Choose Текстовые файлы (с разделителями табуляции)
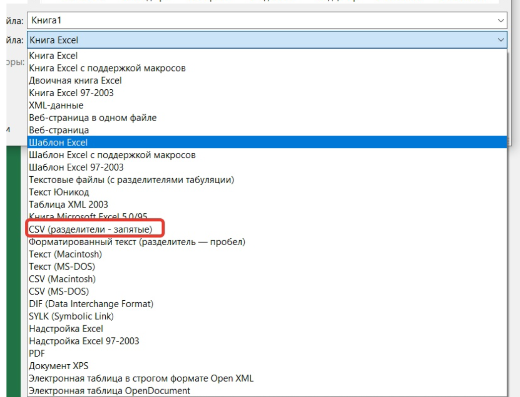Viewport: 520px width, 397px height. coord(267,180)
